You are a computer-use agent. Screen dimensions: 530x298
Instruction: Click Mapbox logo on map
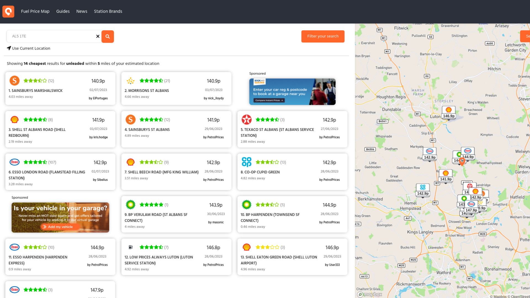coord(370,294)
